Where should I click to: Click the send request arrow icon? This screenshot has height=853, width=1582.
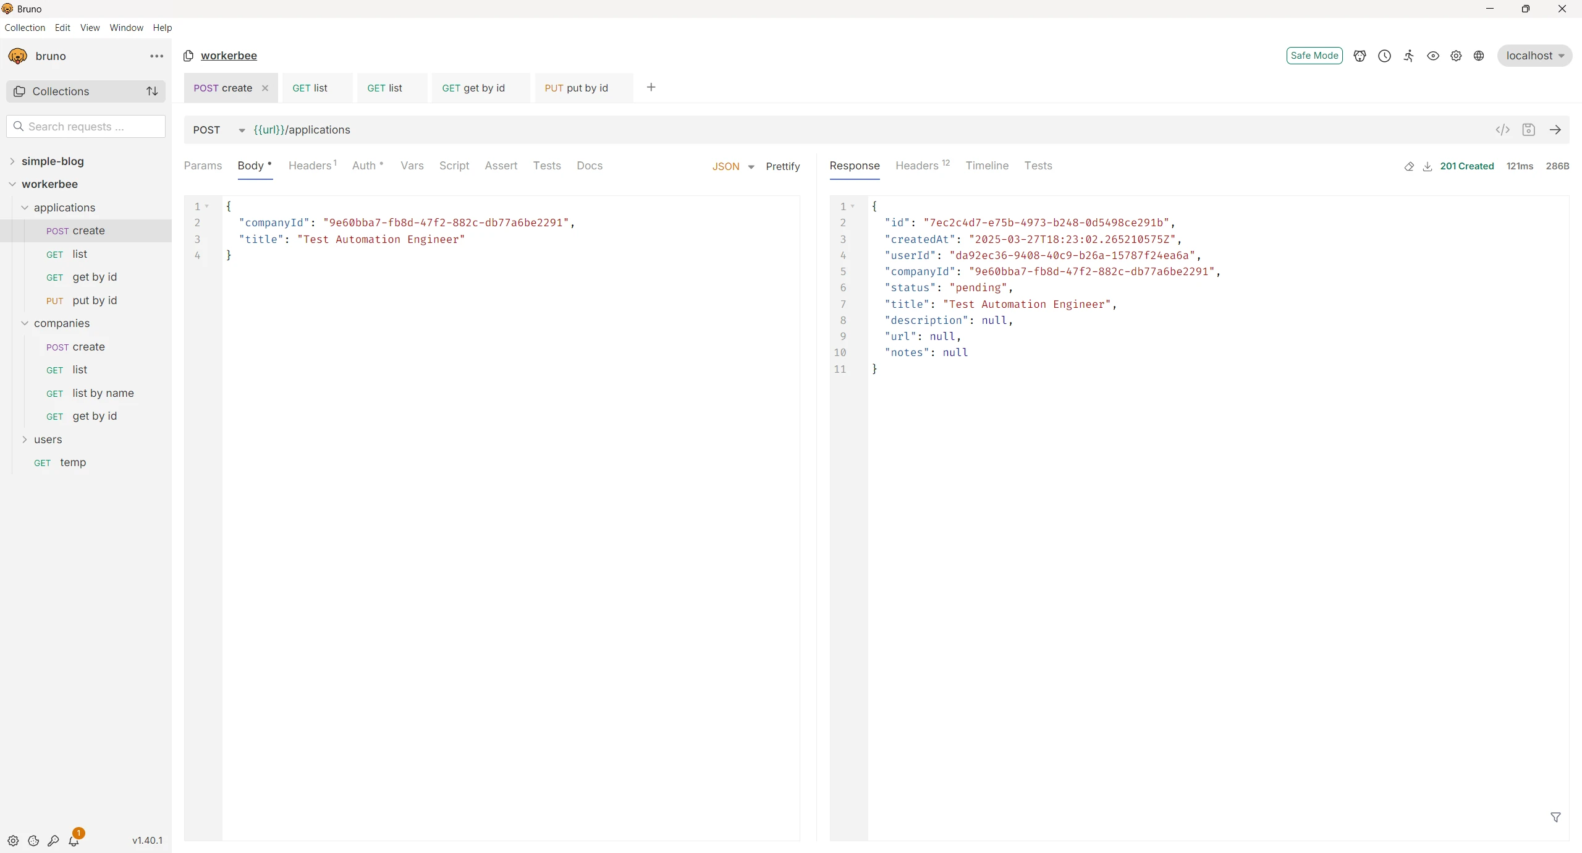coord(1555,130)
